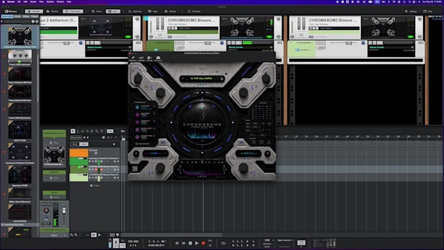Select the Hand tool in sequencer toolbar
The width and height of the screenshot is (444, 250).
point(102,131)
